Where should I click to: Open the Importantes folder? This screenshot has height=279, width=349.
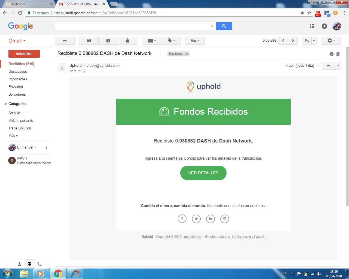pyautogui.click(x=18, y=79)
